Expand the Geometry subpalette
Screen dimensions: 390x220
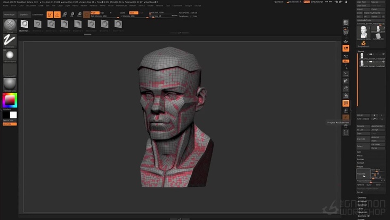(x=362, y=198)
